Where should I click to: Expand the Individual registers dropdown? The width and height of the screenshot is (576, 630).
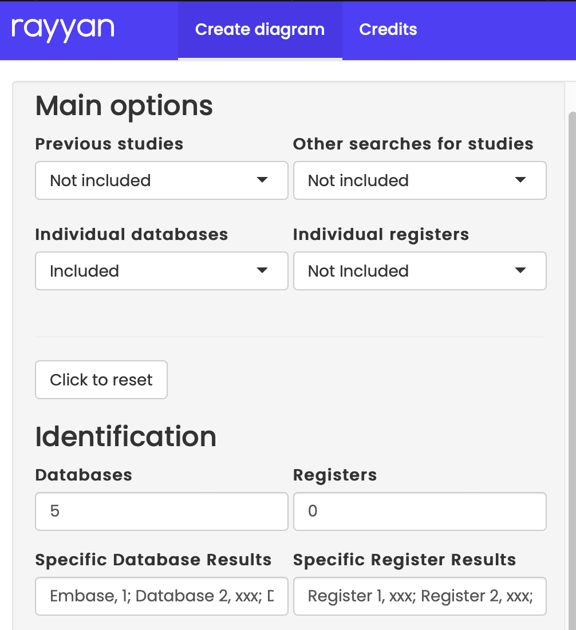(x=420, y=271)
